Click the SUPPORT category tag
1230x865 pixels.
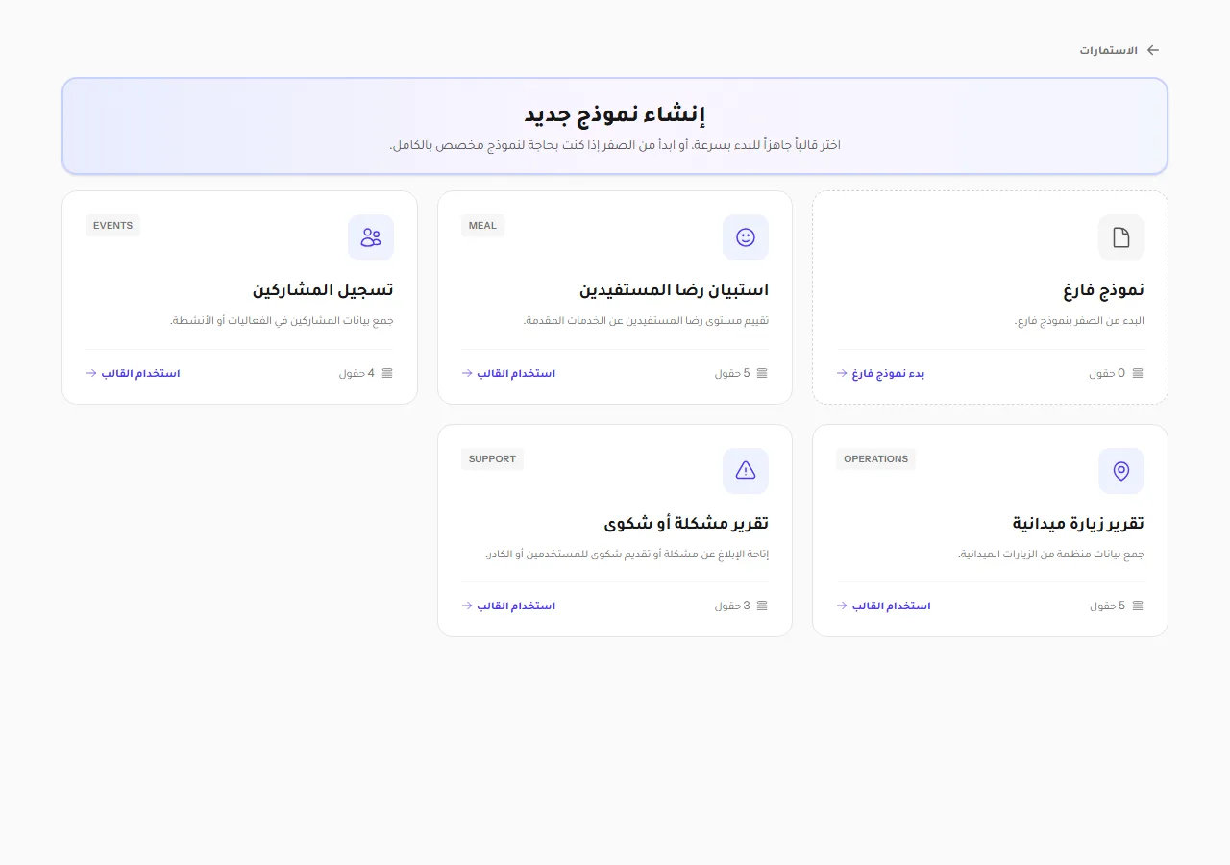tap(492, 459)
